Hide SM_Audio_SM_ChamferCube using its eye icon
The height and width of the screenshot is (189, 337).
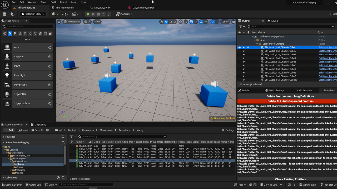click(239, 48)
